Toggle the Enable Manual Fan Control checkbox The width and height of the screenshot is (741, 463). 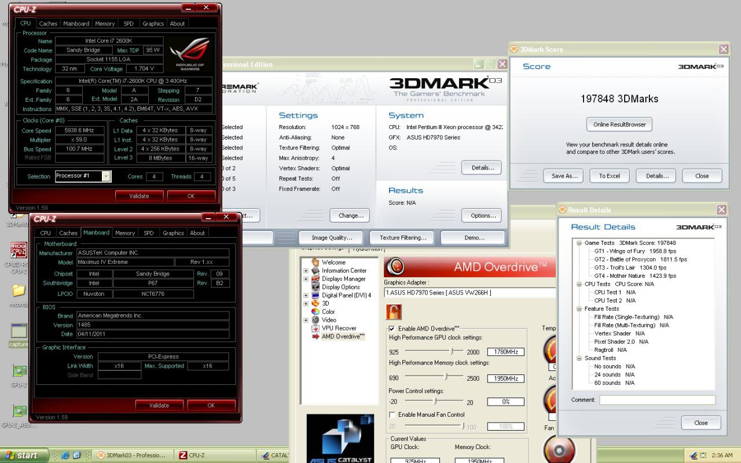pyautogui.click(x=392, y=414)
